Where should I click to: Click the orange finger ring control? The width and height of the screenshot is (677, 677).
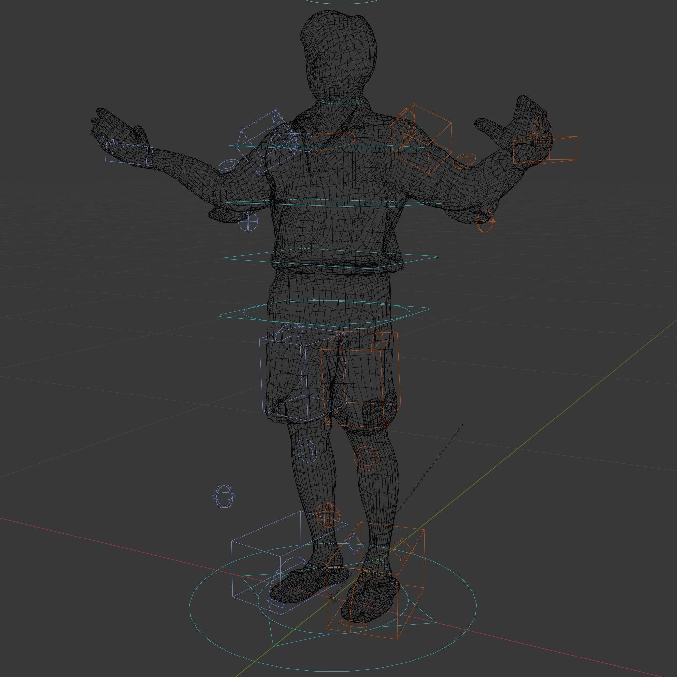pyautogui.click(x=541, y=121)
